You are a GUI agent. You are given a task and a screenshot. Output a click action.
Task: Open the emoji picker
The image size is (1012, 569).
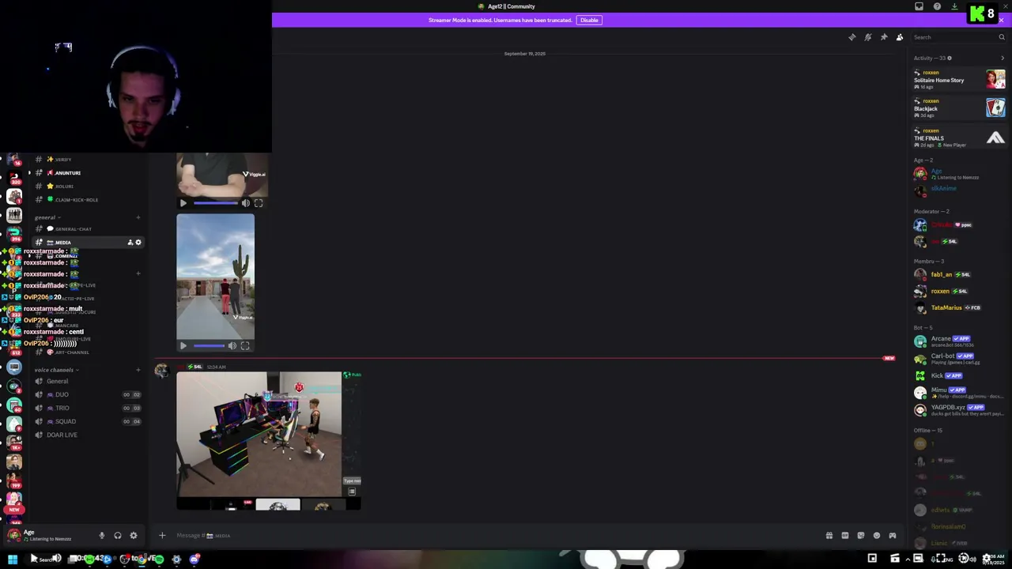(877, 536)
